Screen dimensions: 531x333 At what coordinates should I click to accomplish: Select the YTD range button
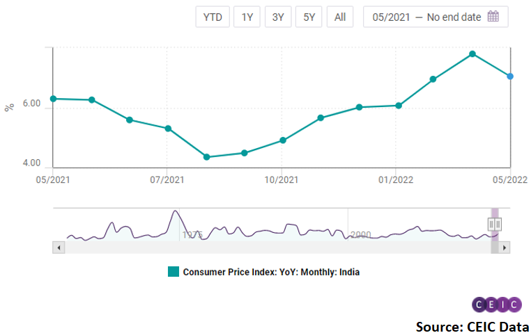coord(213,17)
